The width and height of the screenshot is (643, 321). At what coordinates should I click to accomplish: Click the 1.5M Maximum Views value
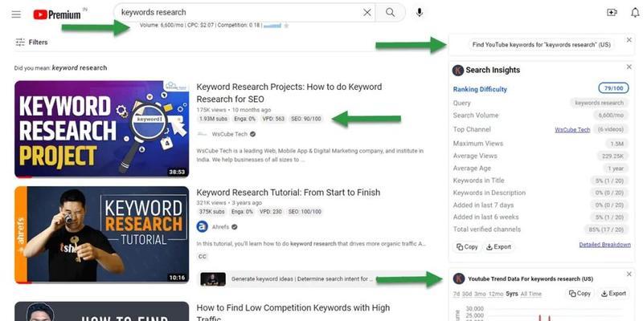click(x=616, y=144)
